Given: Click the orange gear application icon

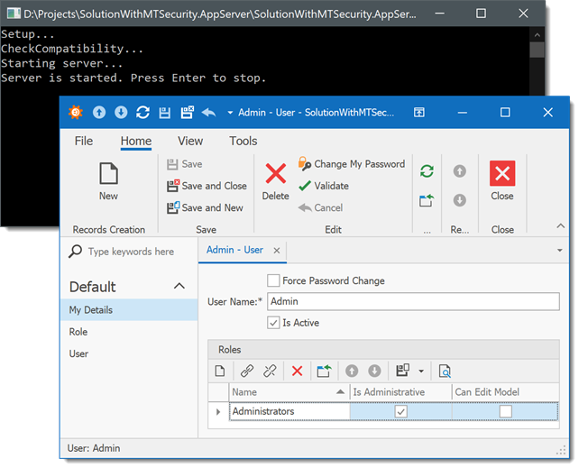Looking at the screenshot, I should tap(76, 112).
